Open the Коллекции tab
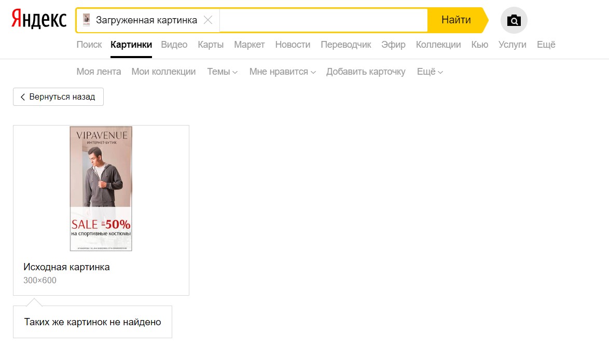The height and width of the screenshot is (346, 609). click(x=438, y=45)
